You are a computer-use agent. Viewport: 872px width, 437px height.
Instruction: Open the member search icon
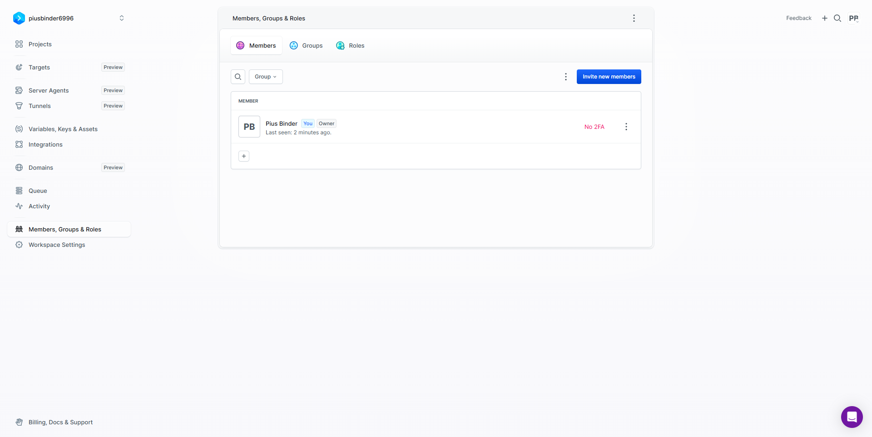[238, 77]
